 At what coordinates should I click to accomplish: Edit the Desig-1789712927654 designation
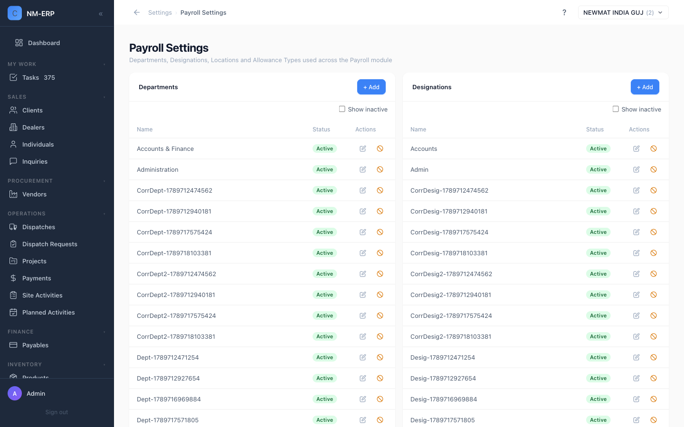[636, 378]
